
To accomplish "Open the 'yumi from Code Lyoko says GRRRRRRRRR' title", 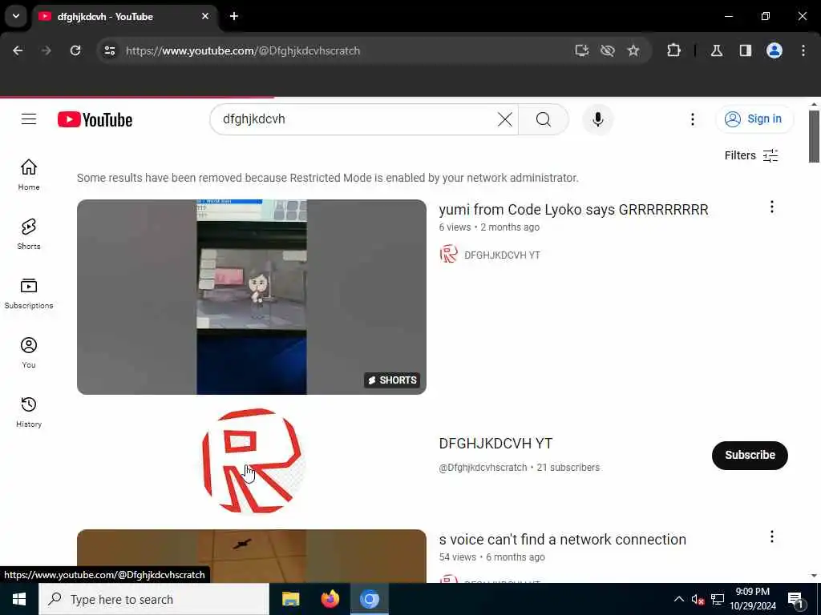I will pyautogui.click(x=573, y=210).
